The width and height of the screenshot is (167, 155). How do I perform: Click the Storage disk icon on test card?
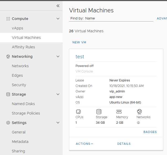pyautogui.click(x=99, y=112)
